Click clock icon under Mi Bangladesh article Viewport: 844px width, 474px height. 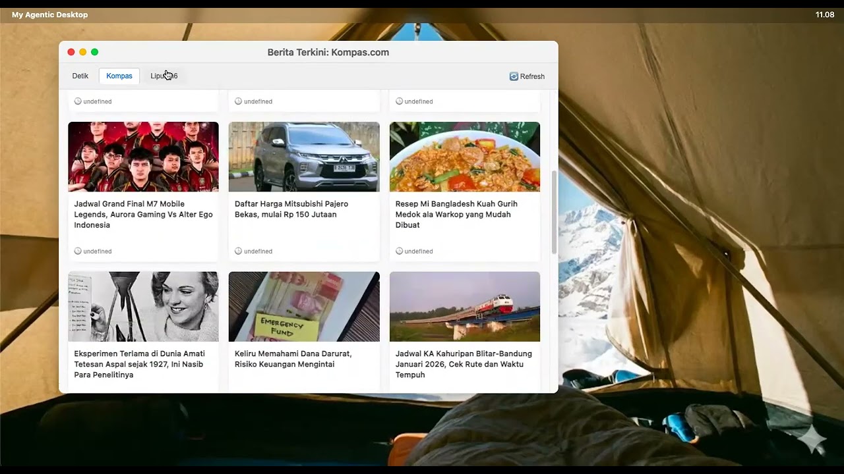[400, 251]
